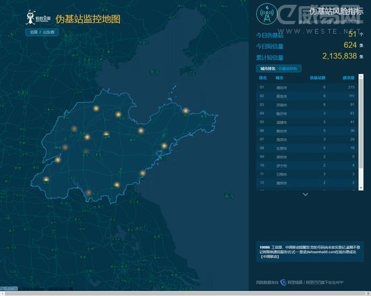Expand the ranking list with down chevron
Image resolution: width=371 pixels, height=296 pixels.
tap(306, 194)
